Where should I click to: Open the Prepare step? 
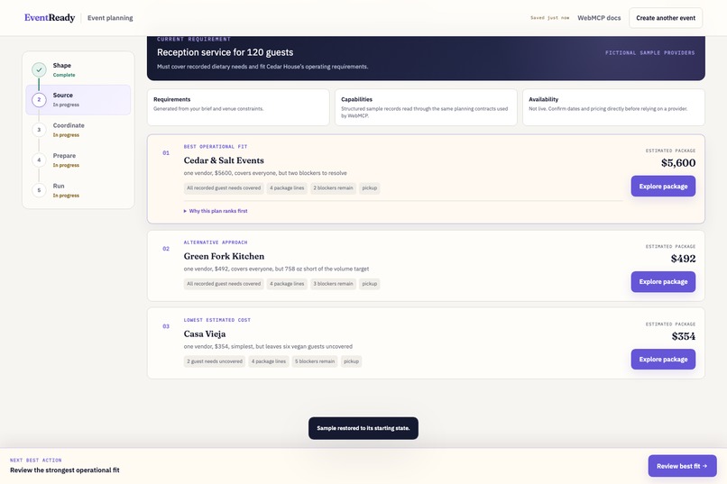pyautogui.click(x=78, y=160)
